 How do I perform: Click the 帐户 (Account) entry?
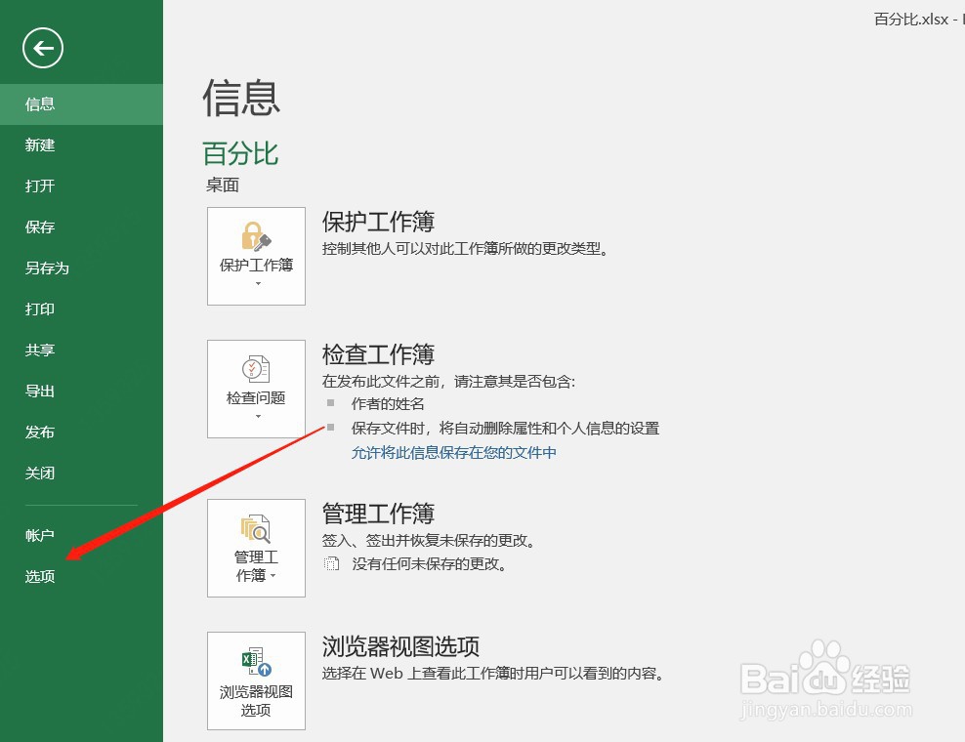pos(40,535)
